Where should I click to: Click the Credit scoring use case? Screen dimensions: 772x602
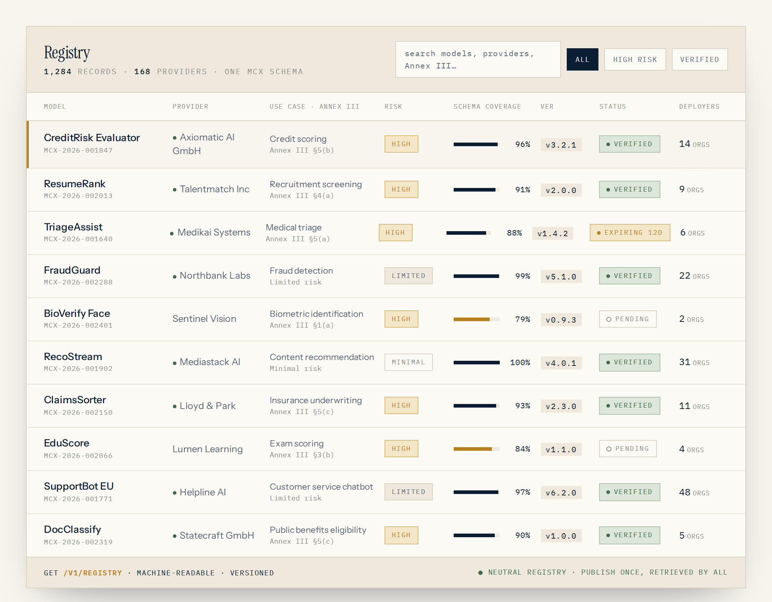298,139
